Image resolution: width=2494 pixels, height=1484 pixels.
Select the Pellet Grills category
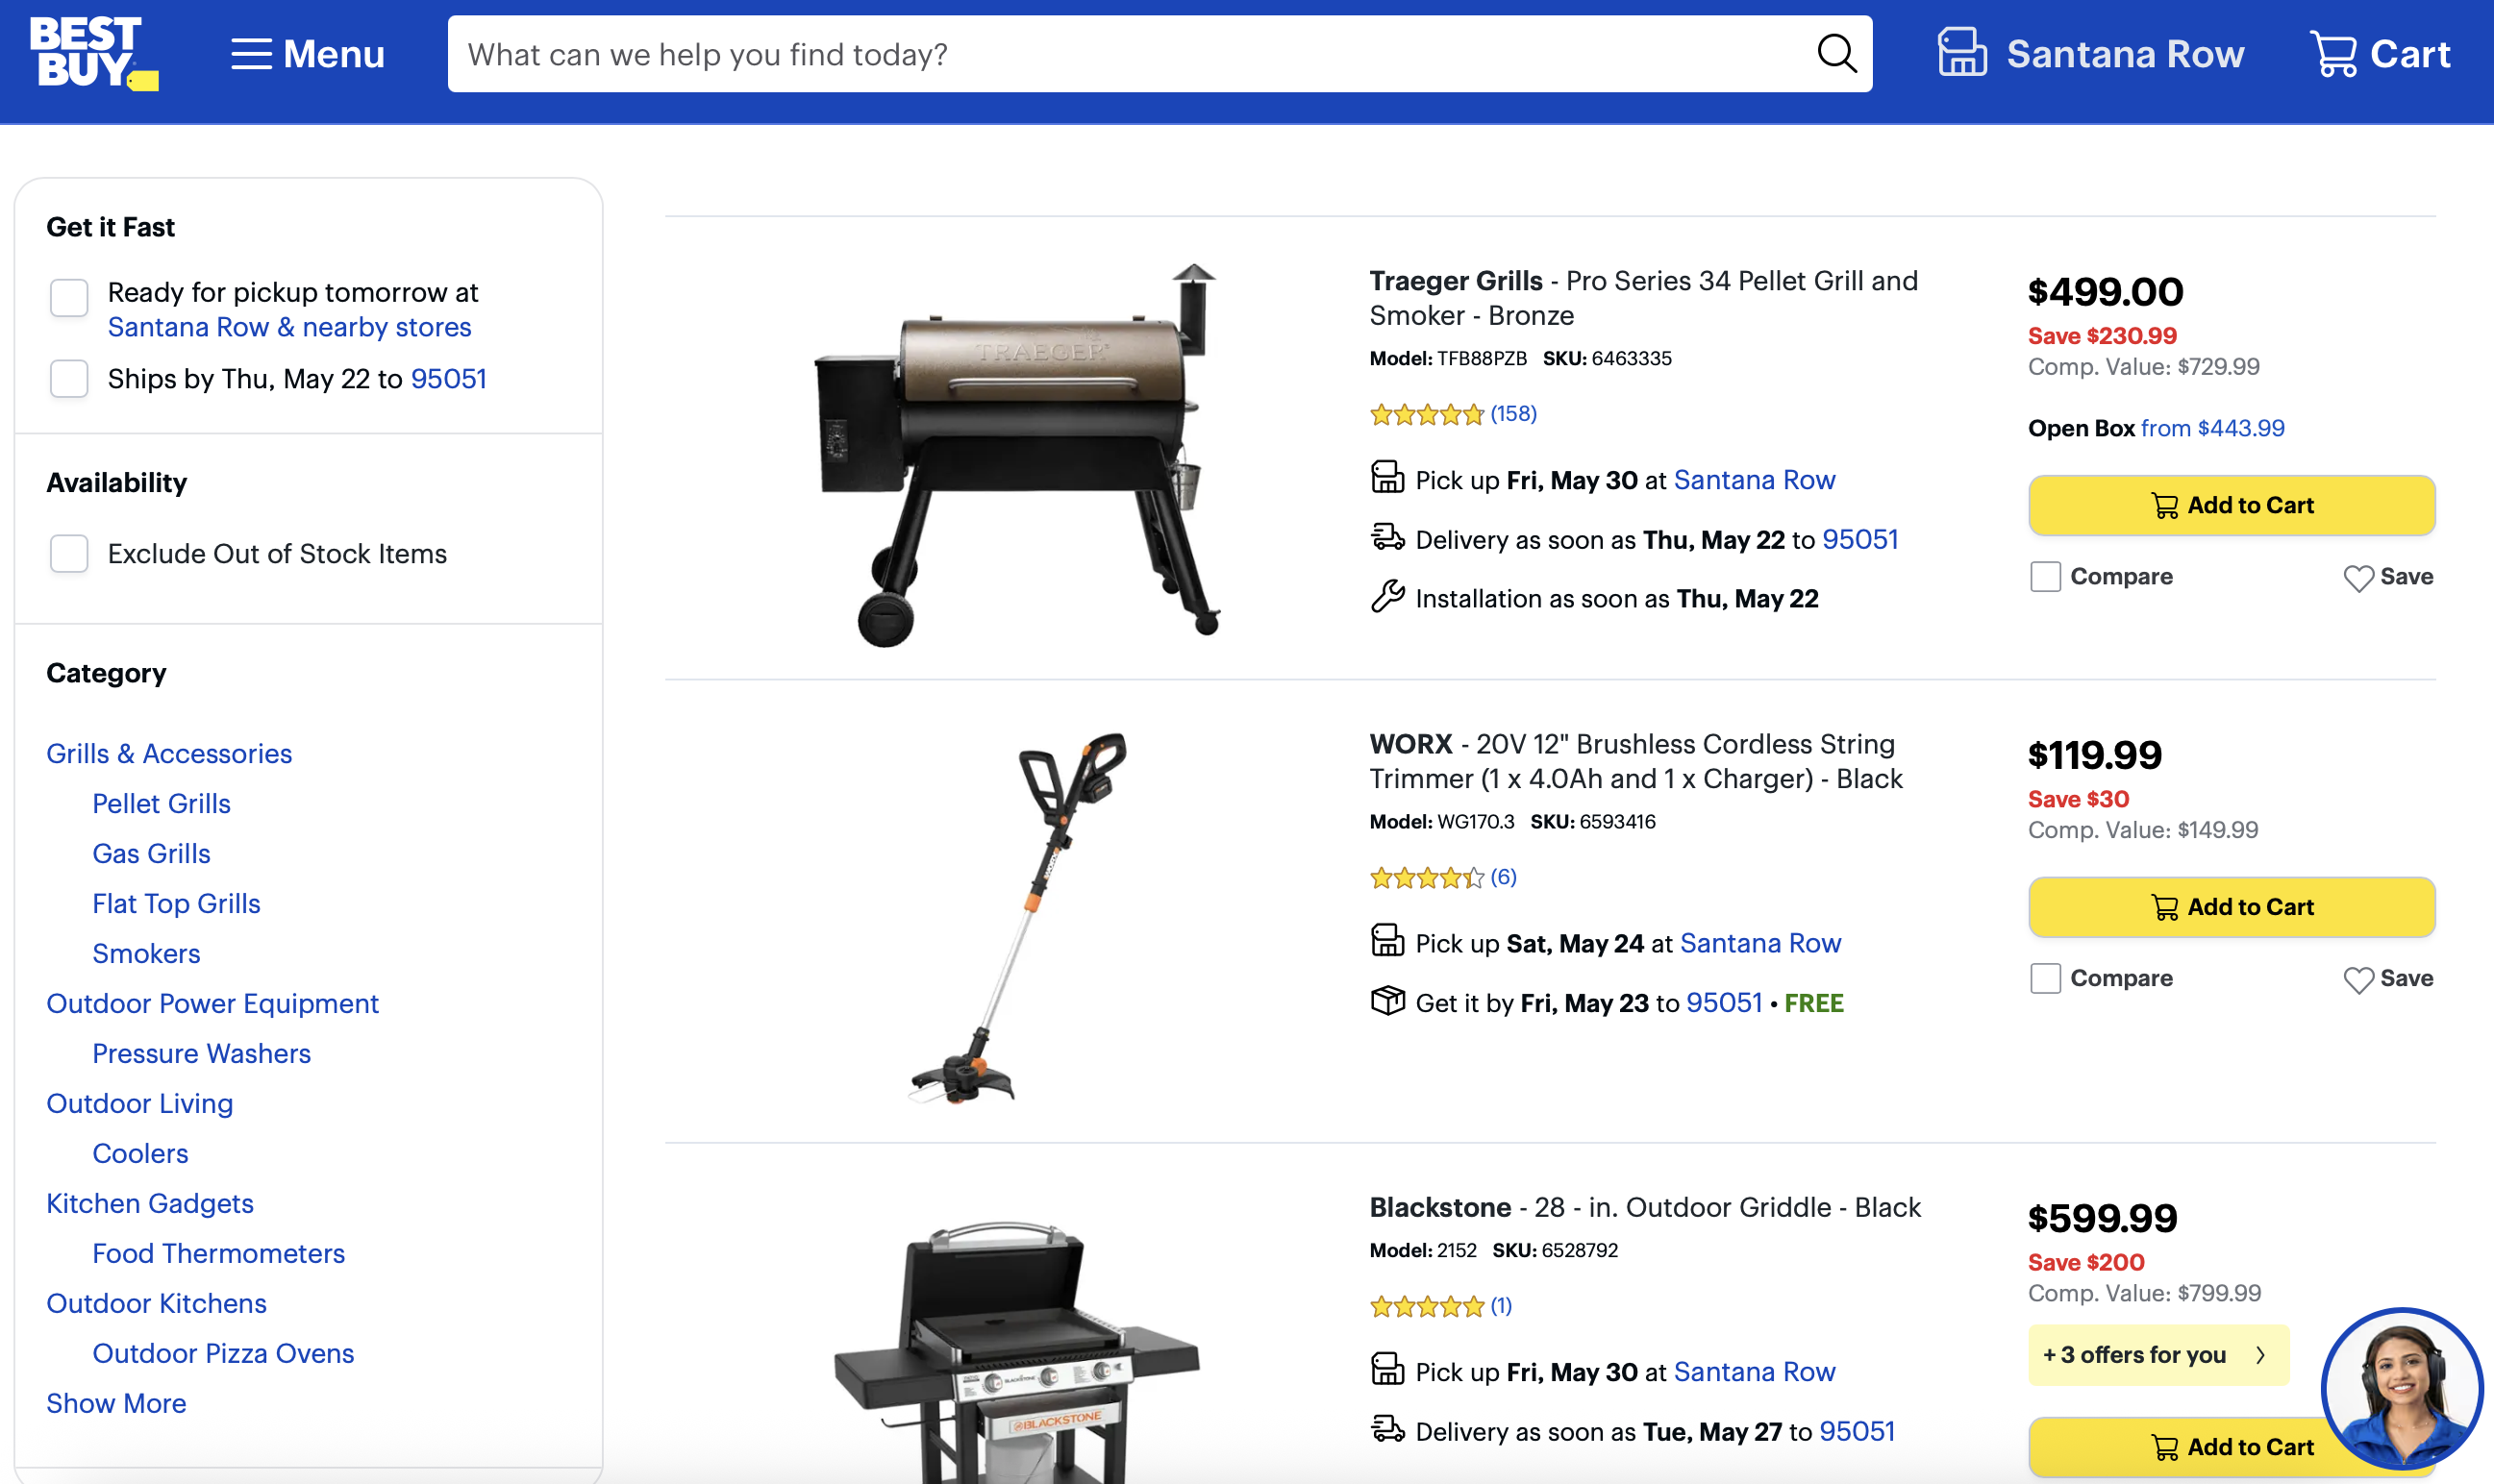point(161,803)
